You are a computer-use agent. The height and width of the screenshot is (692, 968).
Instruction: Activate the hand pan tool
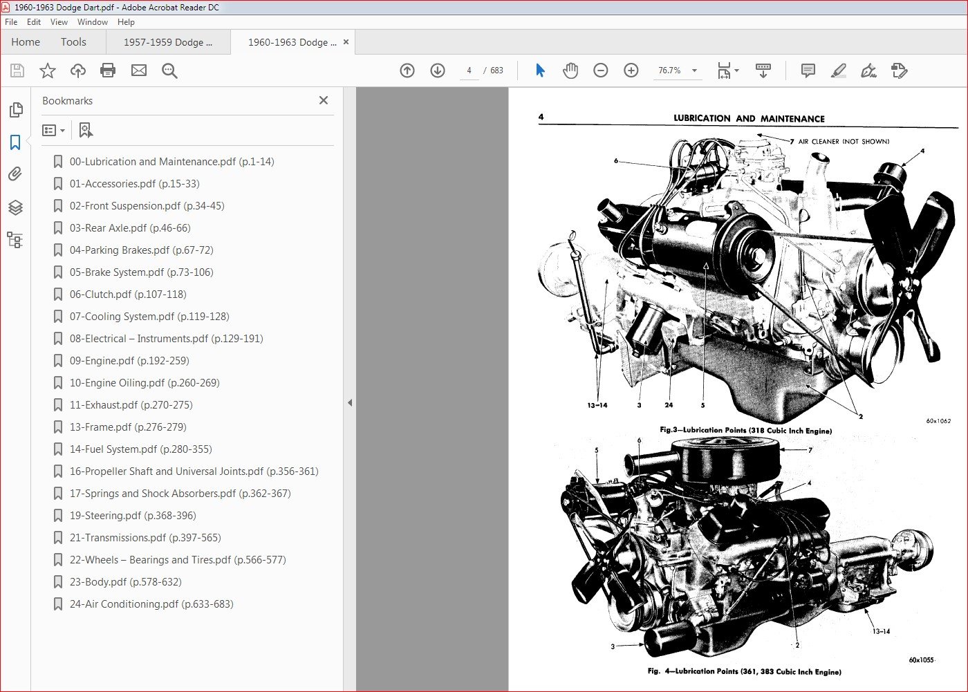click(x=570, y=71)
